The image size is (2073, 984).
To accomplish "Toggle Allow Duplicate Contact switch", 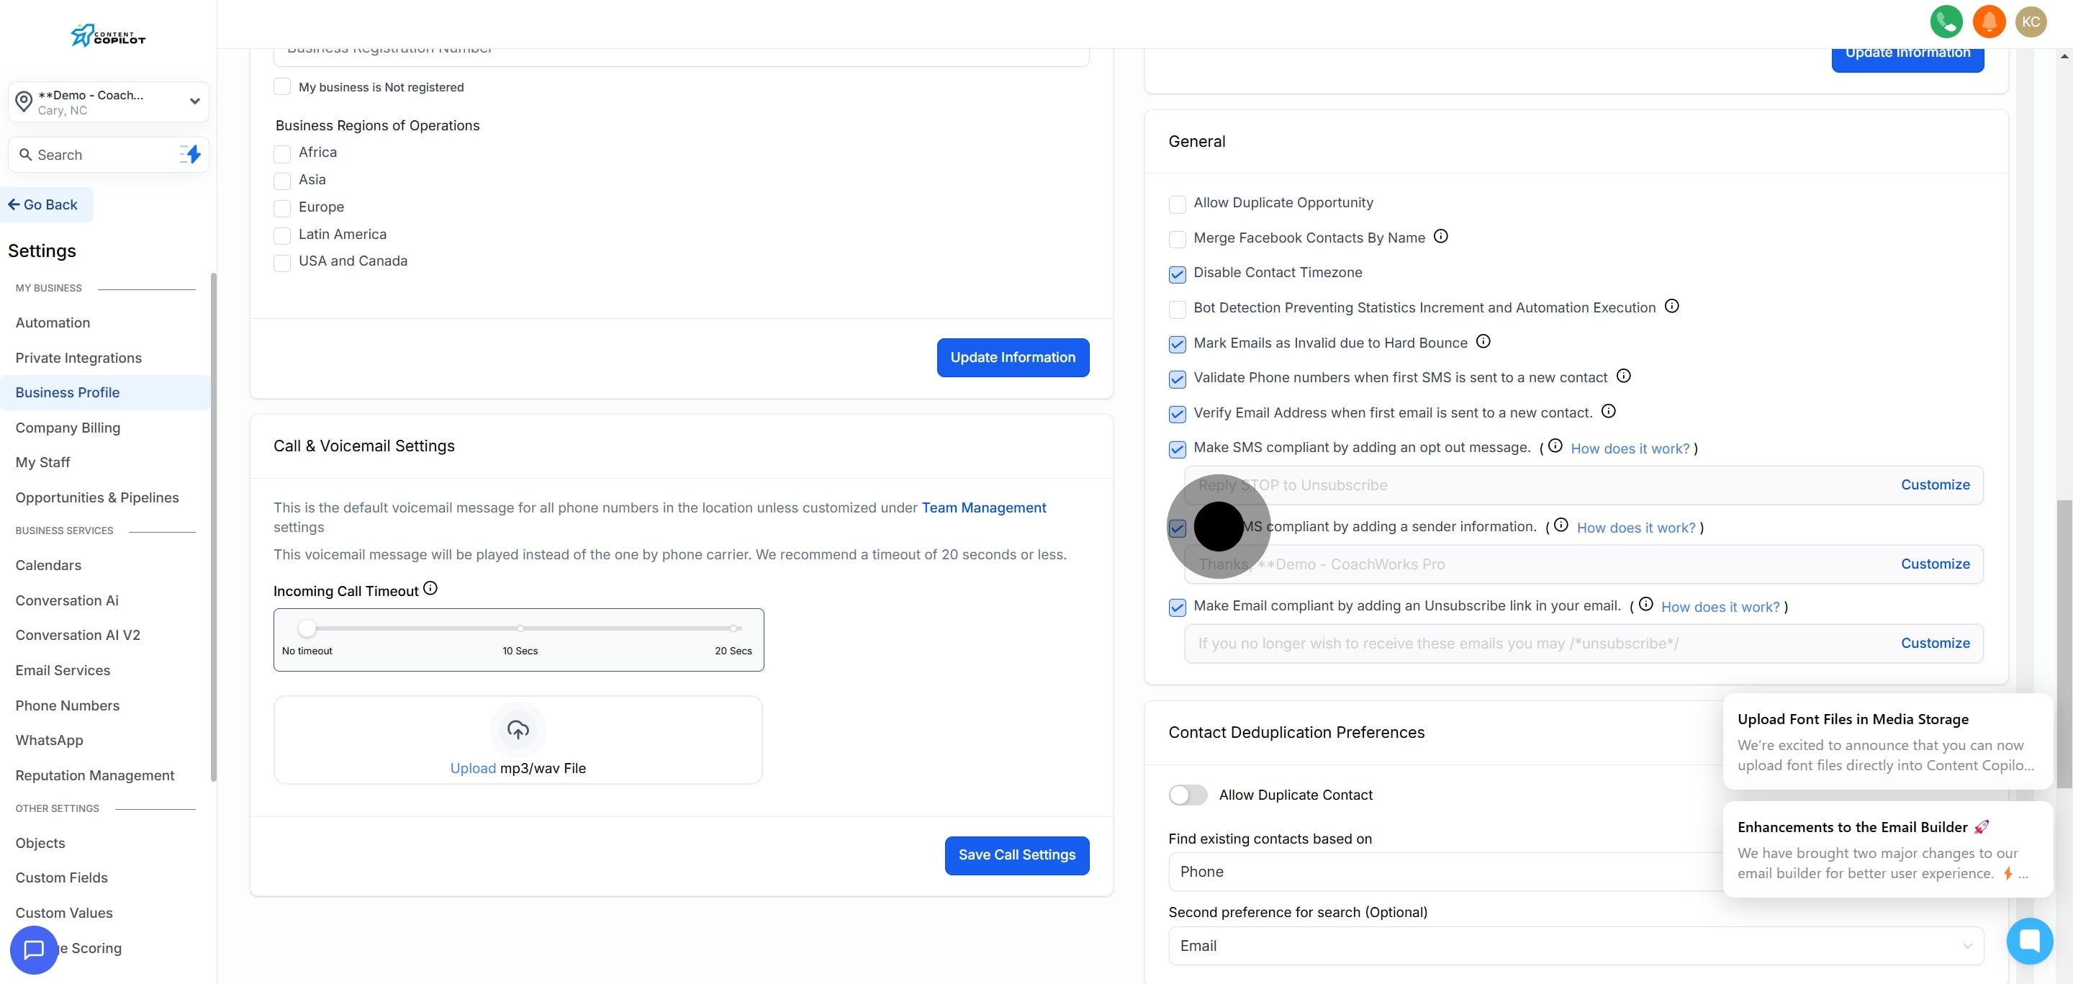I will (x=1188, y=795).
